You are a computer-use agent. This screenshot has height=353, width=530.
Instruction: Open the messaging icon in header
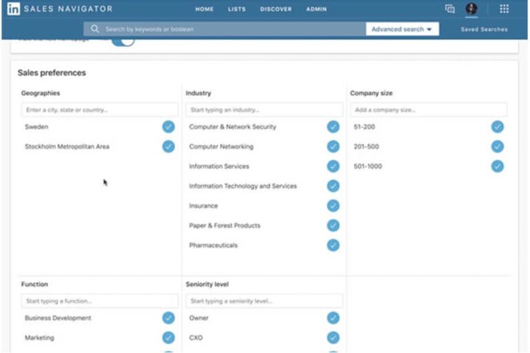point(449,9)
